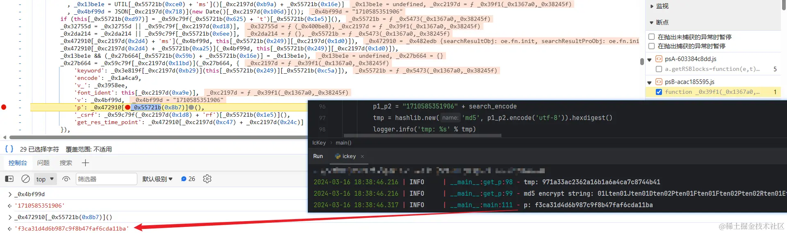The width and height of the screenshot is (787, 233).
Task: Click the __main__:get_p:99 log link
Action: click(481, 194)
